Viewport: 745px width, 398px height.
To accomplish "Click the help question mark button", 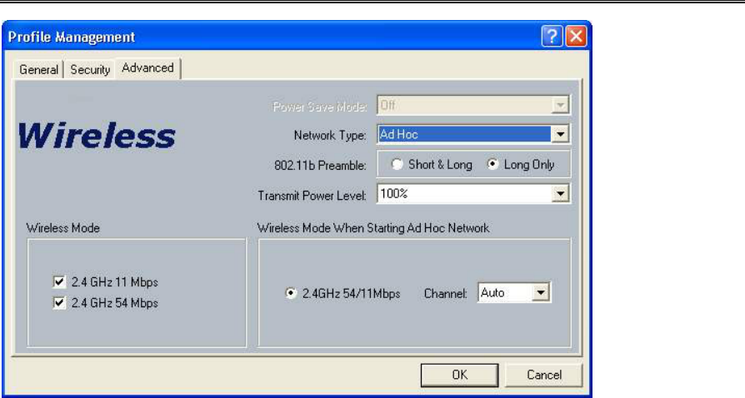I will click(x=552, y=37).
